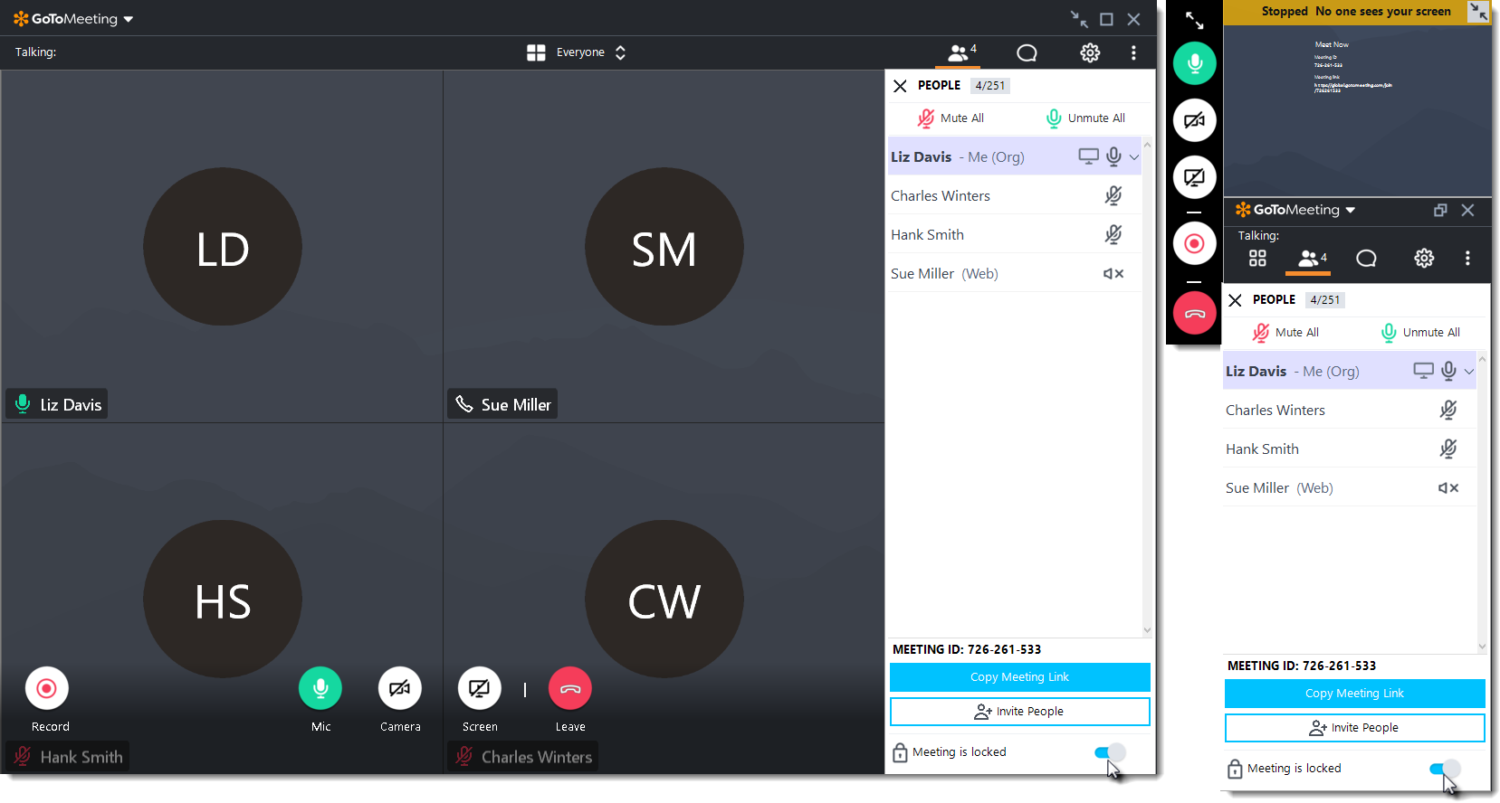Toggle Meeting is locked switch in compact window
Image resolution: width=1500 pixels, height=803 pixels.
coord(1445,769)
